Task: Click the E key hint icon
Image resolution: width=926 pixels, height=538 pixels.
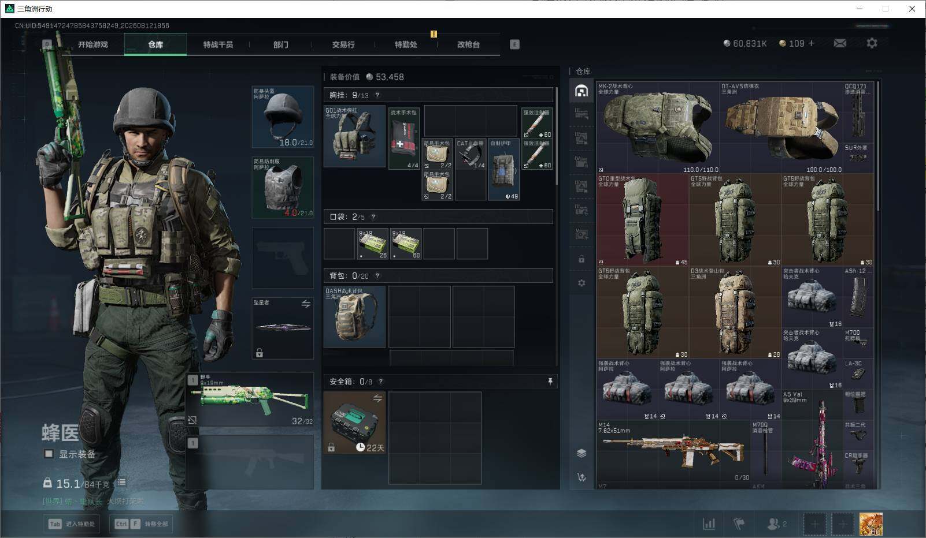Action: click(x=514, y=44)
